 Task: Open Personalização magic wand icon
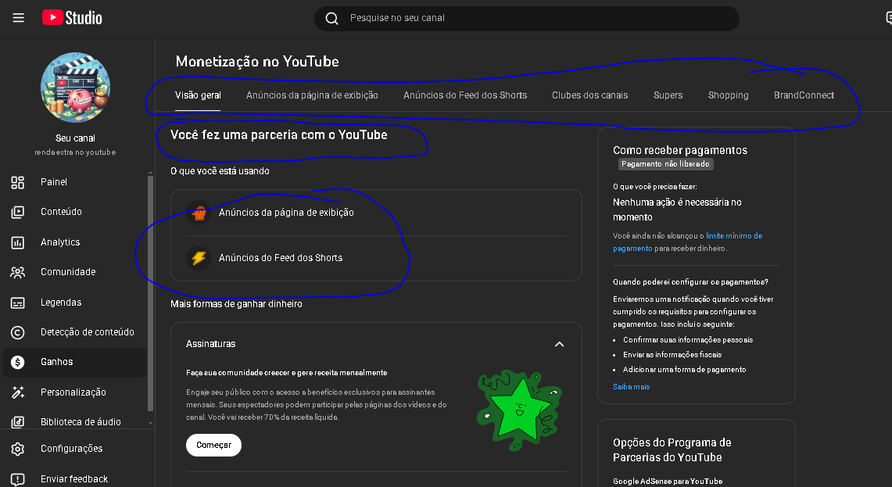17,392
